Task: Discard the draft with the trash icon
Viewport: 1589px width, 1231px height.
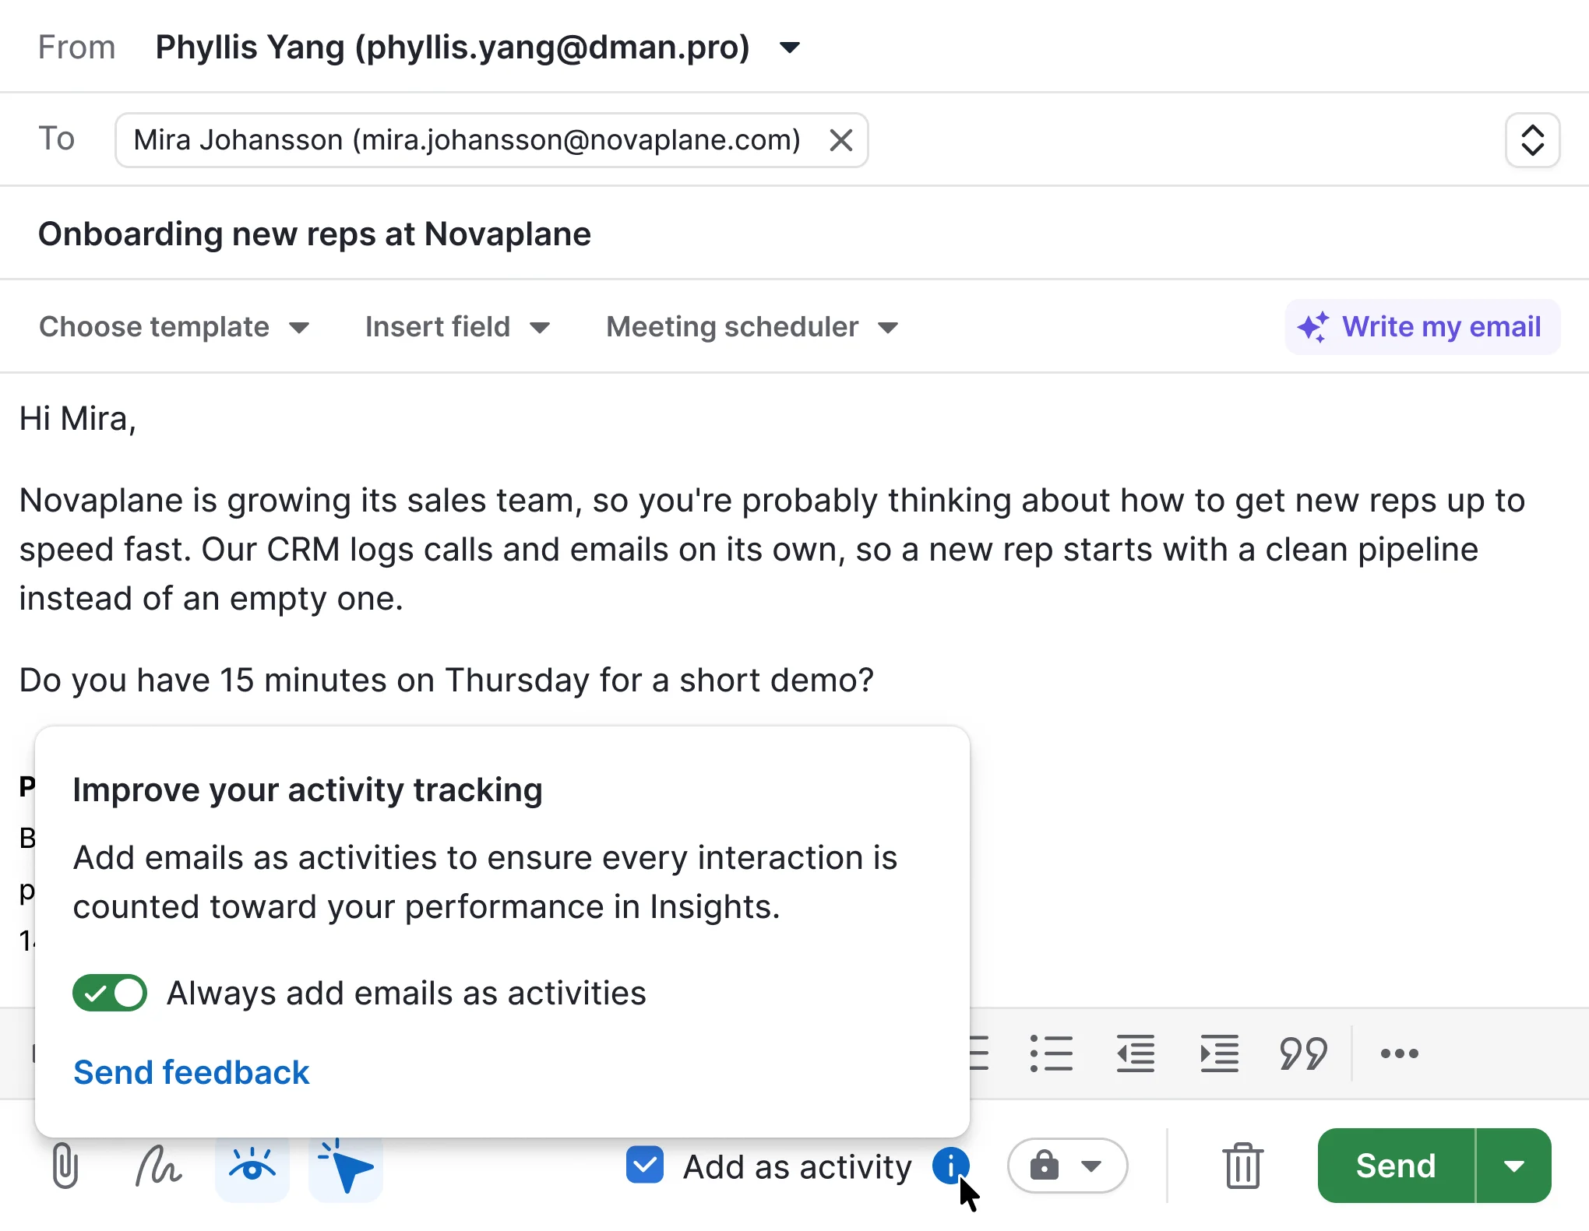Action: (x=1242, y=1166)
